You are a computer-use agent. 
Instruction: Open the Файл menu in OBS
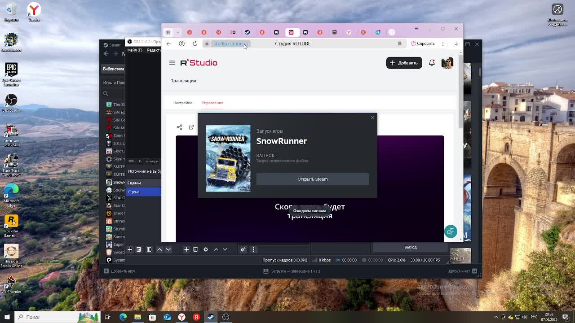(x=135, y=50)
